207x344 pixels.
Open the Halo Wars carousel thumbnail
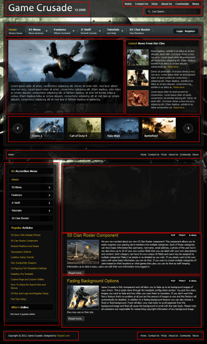pyautogui.click(x=122, y=128)
